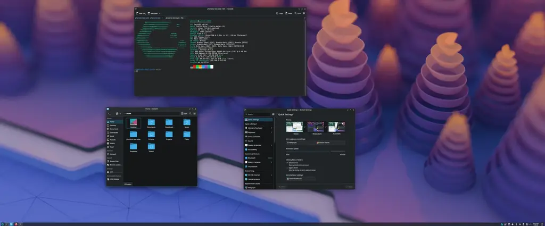
Task: Select Videos in Dolphin Places sidebar
Action: [x=114, y=144]
